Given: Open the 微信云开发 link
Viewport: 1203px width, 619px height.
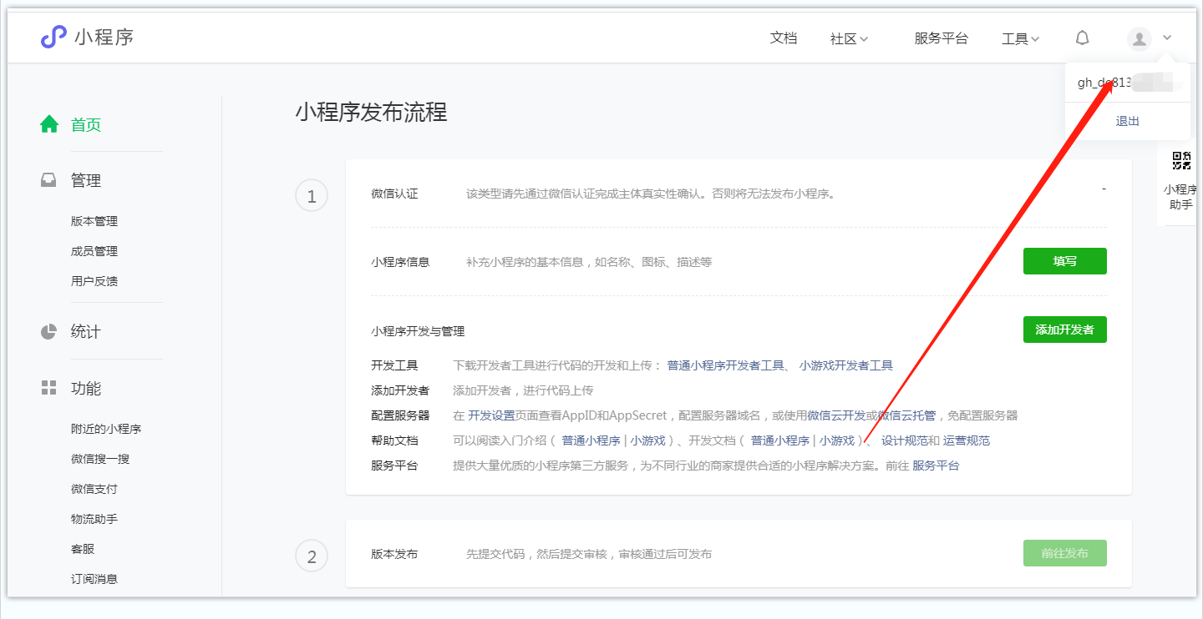Looking at the screenshot, I should 836,415.
